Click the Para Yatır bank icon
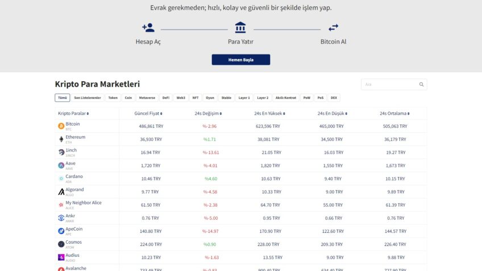This screenshot has width=482, height=271. coord(240,27)
